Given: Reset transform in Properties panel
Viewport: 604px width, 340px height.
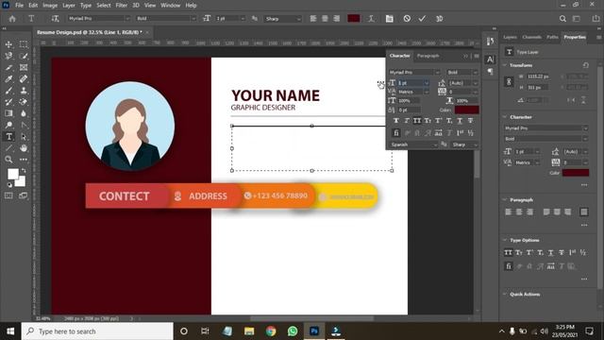Looking at the screenshot, I should (x=585, y=65).
